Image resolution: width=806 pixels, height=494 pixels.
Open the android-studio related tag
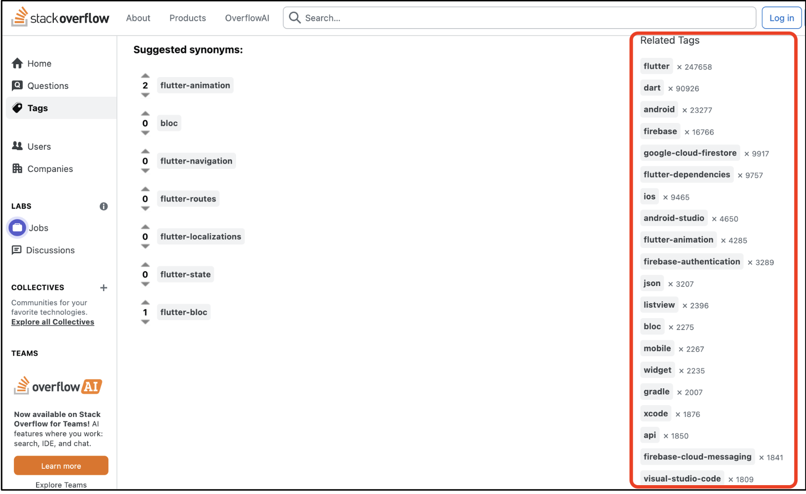[674, 218]
